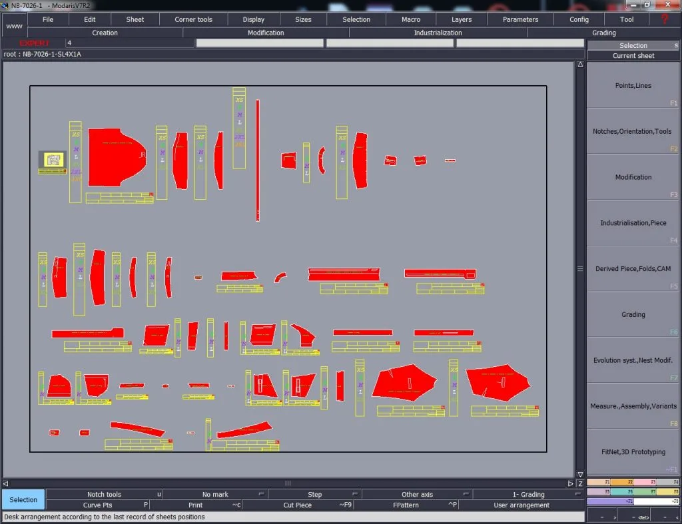The image size is (682, 524).
Task: Click the horizontal scrollbar grip handle
Action: (x=288, y=483)
